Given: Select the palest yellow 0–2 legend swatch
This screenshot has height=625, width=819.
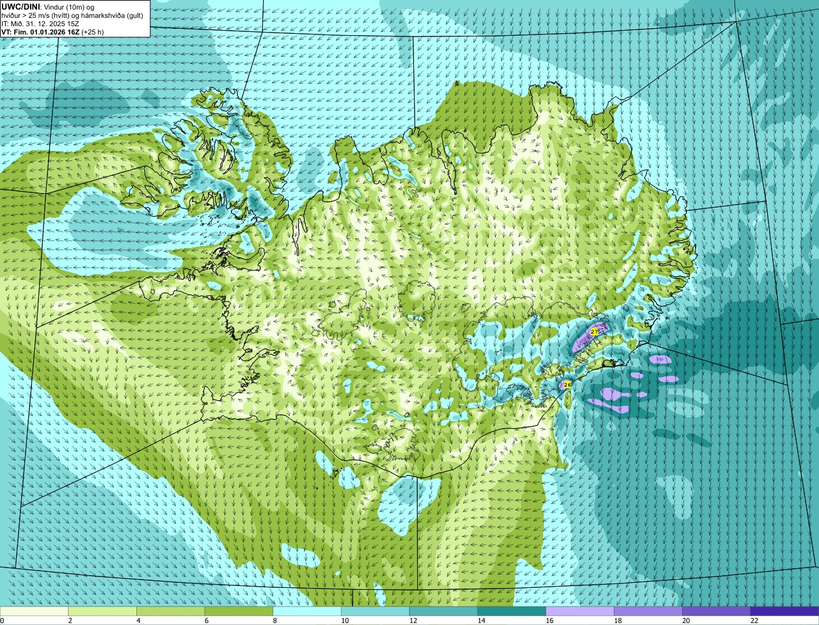Looking at the screenshot, I should coord(34,611).
